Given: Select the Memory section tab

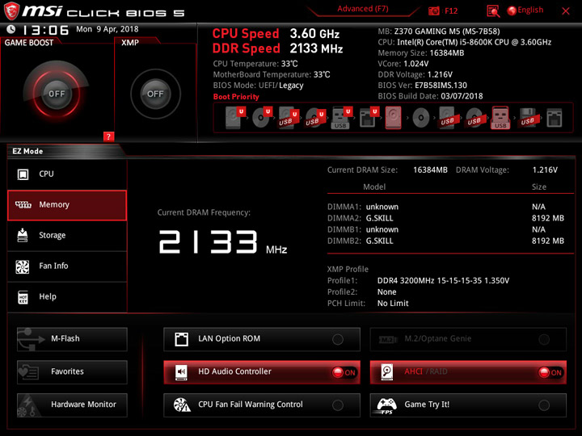Looking at the screenshot, I should click(x=67, y=205).
